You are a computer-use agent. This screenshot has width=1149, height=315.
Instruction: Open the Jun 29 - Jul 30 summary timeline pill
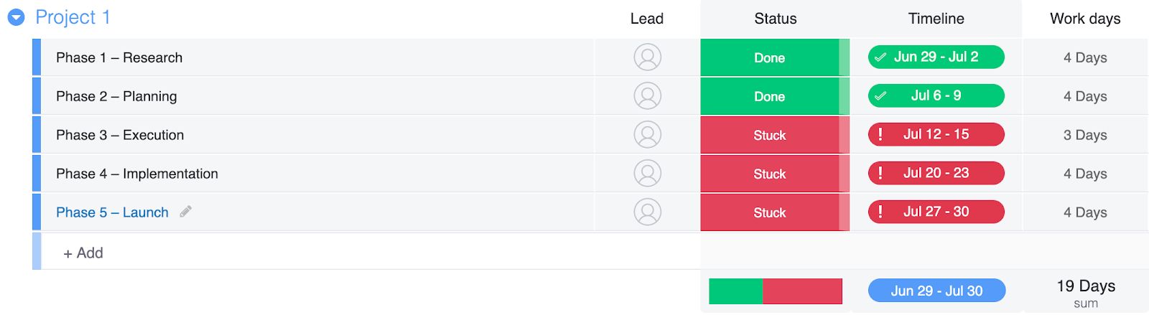[936, 291]
